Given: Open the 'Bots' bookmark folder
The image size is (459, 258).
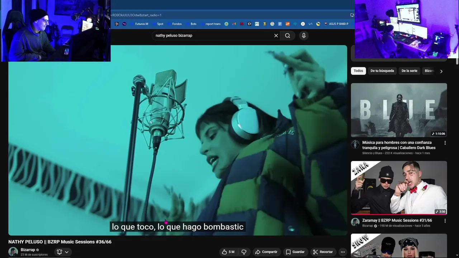Looking at the screenshot, I should pyautogui.click(x=191, y=24).
